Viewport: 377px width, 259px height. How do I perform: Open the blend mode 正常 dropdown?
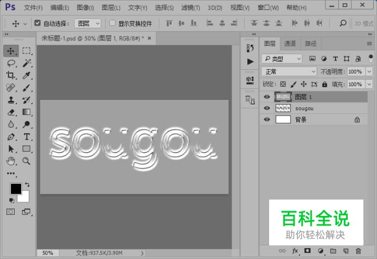coord(289,71)
